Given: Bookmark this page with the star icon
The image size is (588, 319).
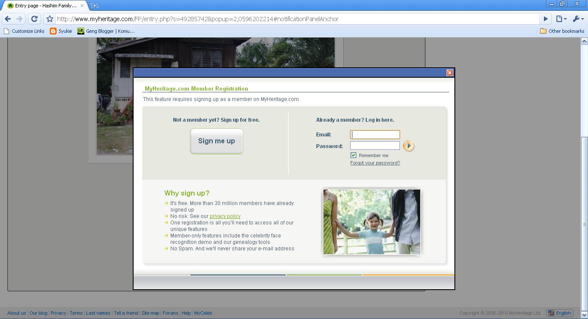Looking at the screenshot, I should point(50,19).
